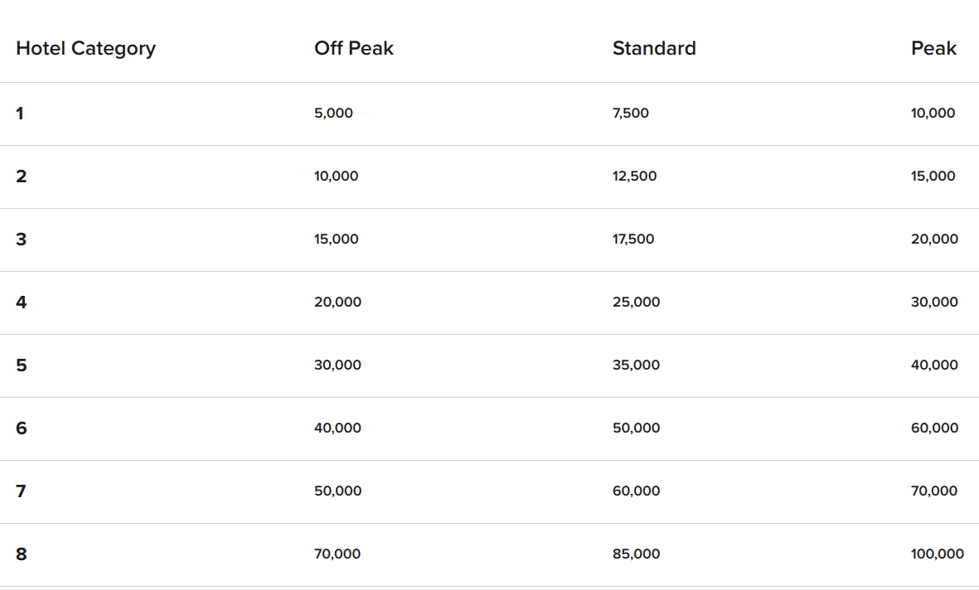Select the Category 4 row label
979x590 pixels.
[21, 302]
